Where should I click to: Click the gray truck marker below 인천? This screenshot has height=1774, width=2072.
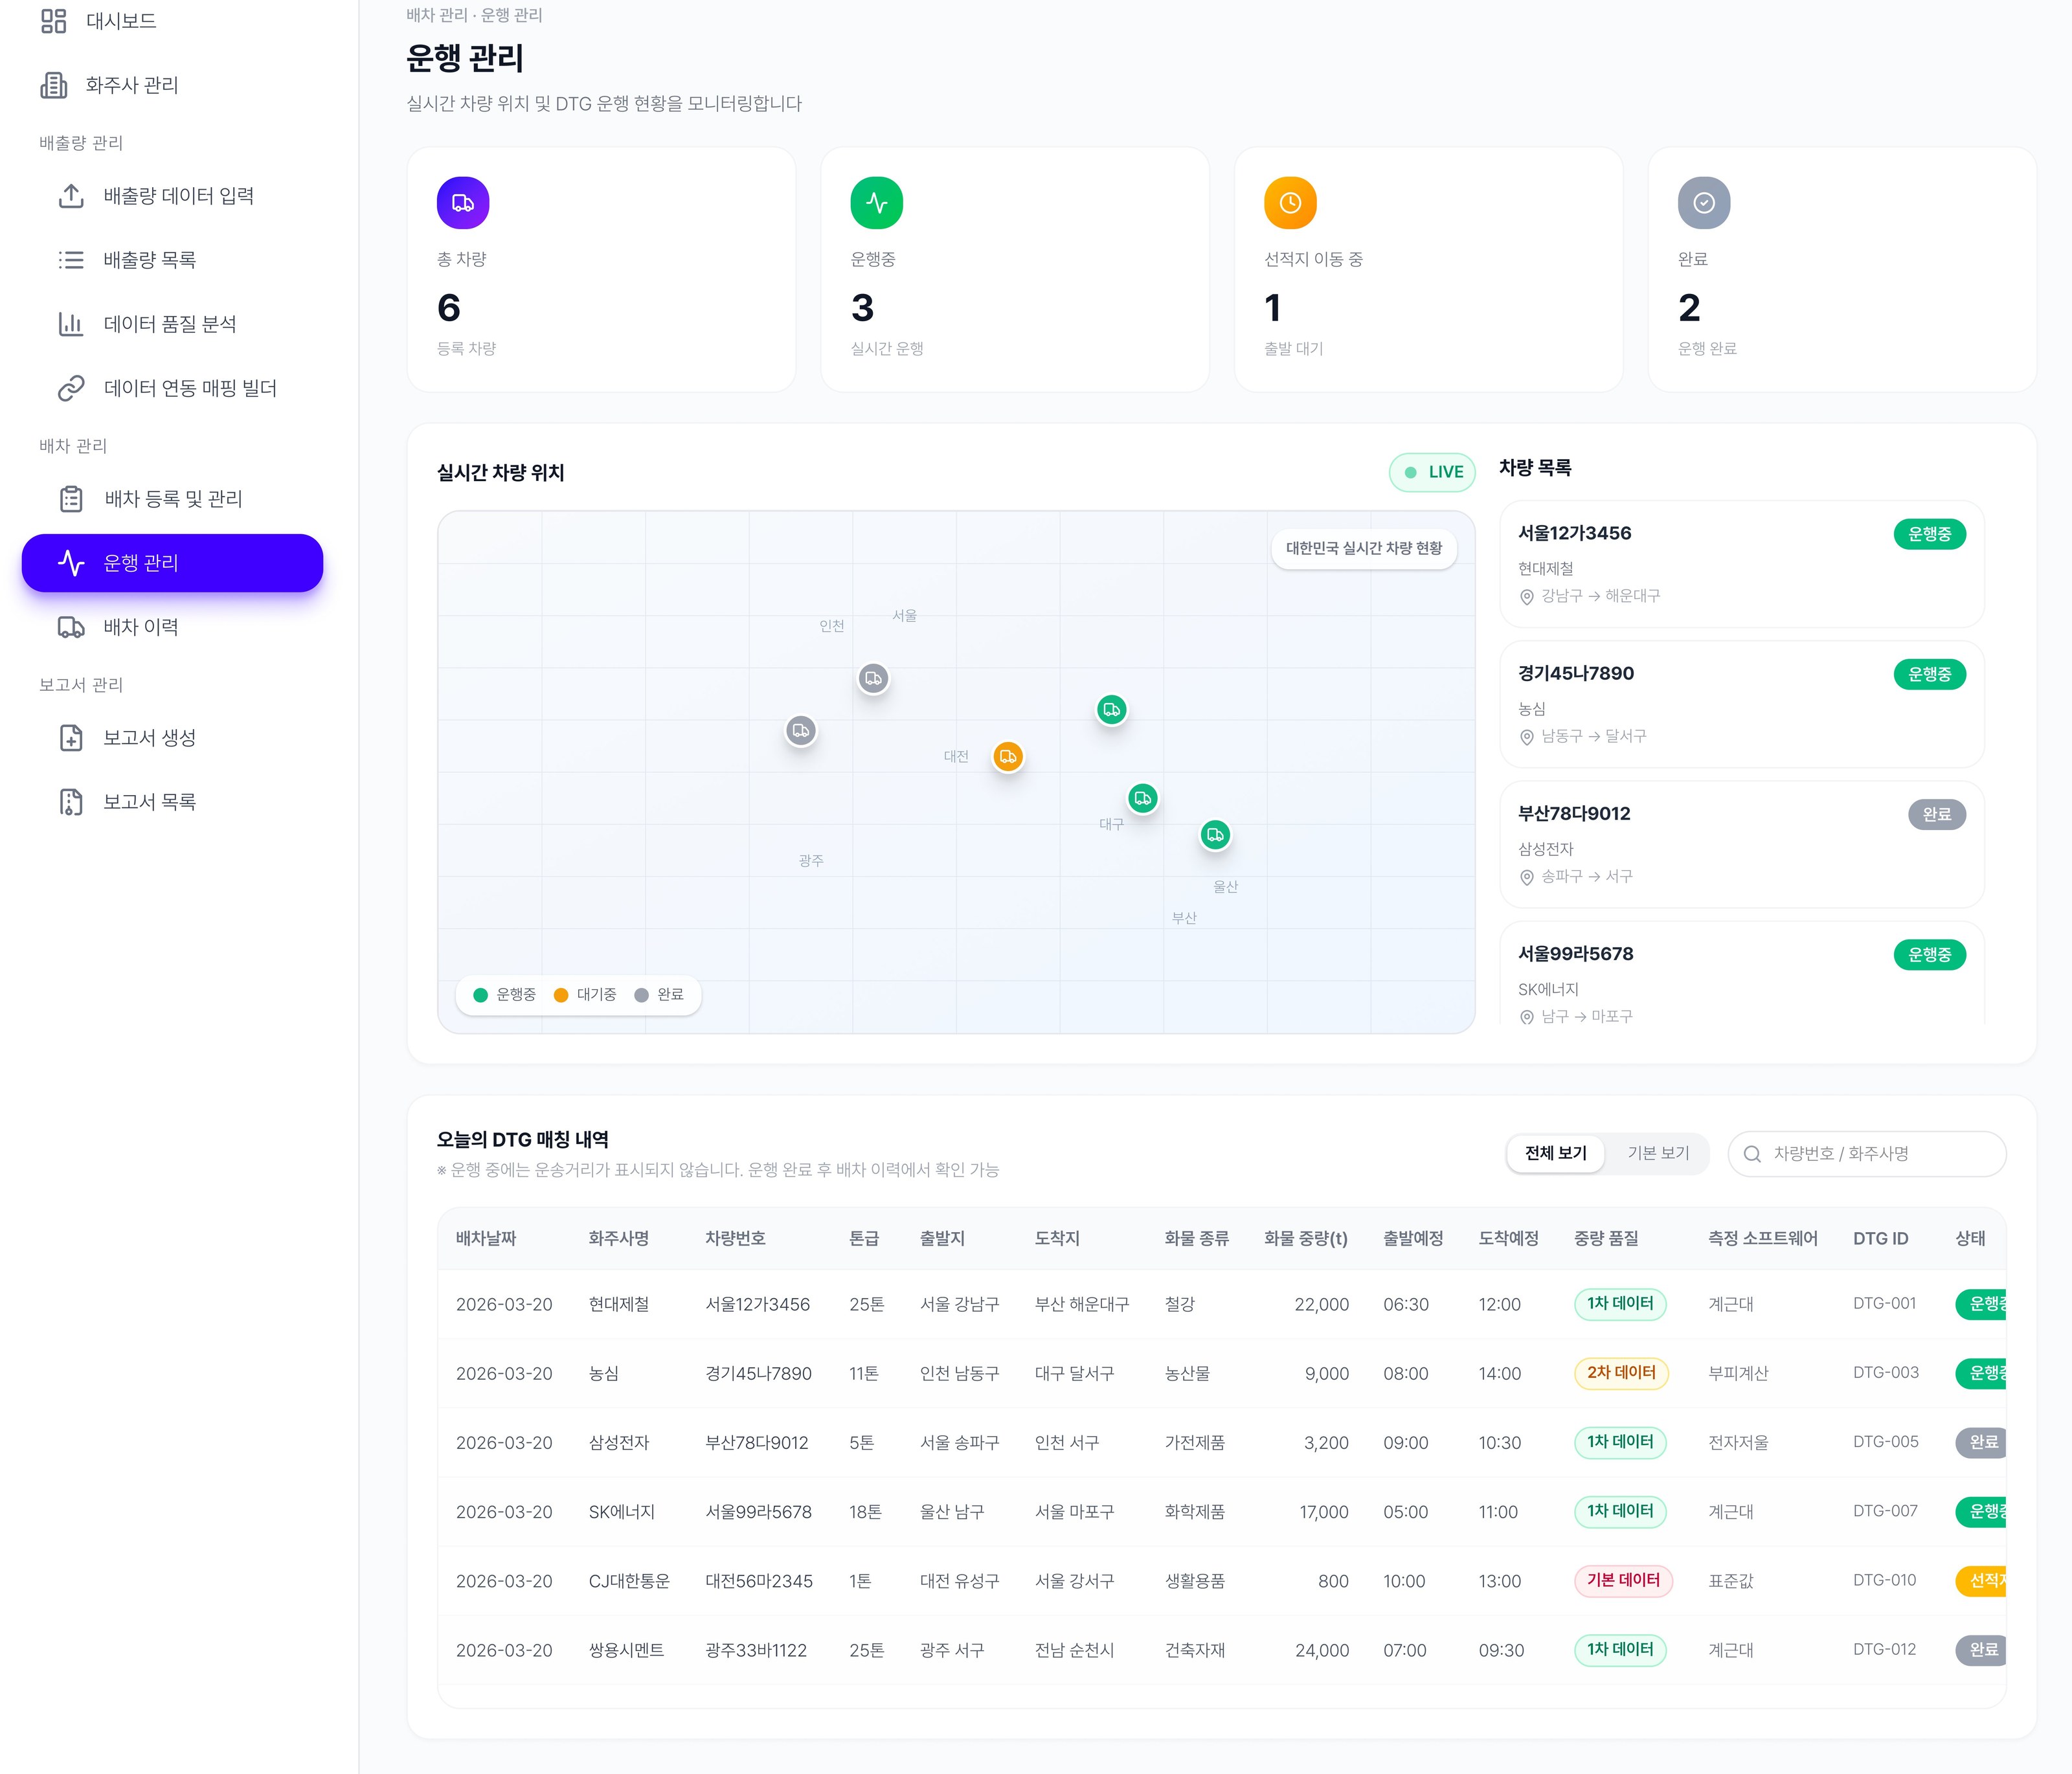[x=873, y=679]
